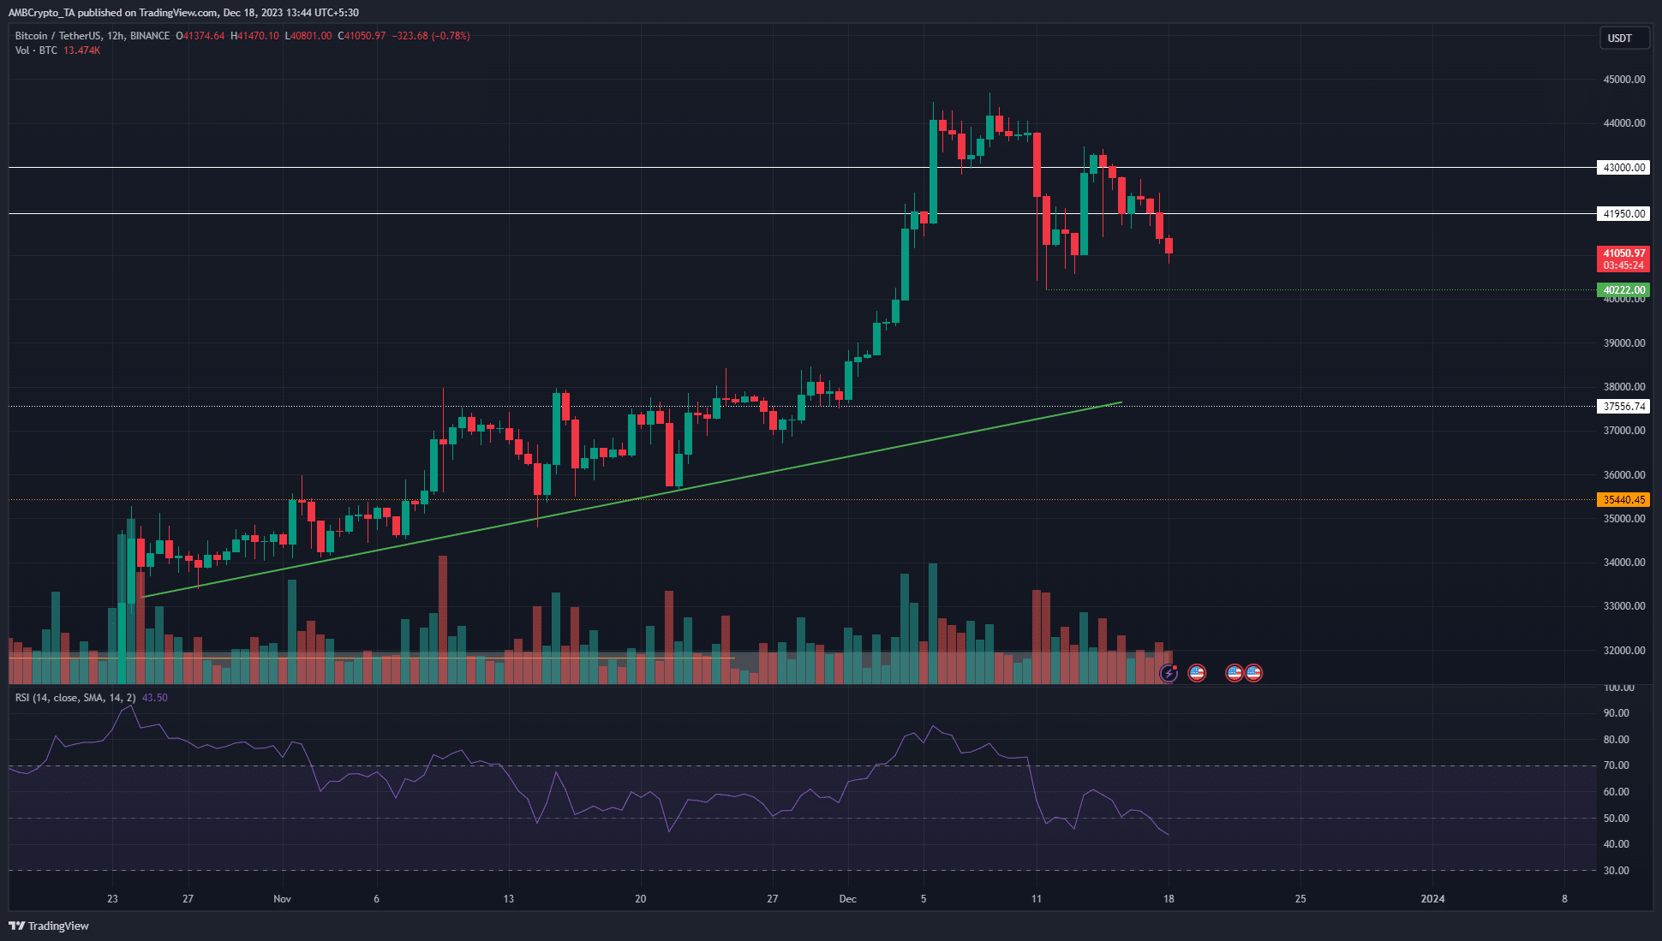This screenshot has width=1662, height=941.
Task: Click the low value L40801.00
Action: [x=308, y=36]
